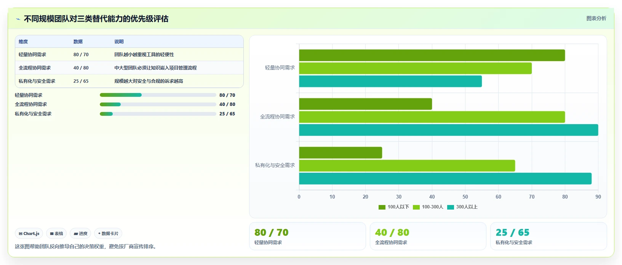This screenshot has height=265, width=622.
Task: Click the 图表分析 label in the header
Action: pyautogui.click(x=596, y=18)
